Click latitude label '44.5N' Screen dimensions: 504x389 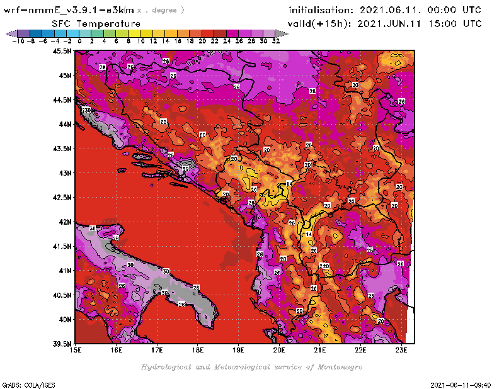point(62,100)
